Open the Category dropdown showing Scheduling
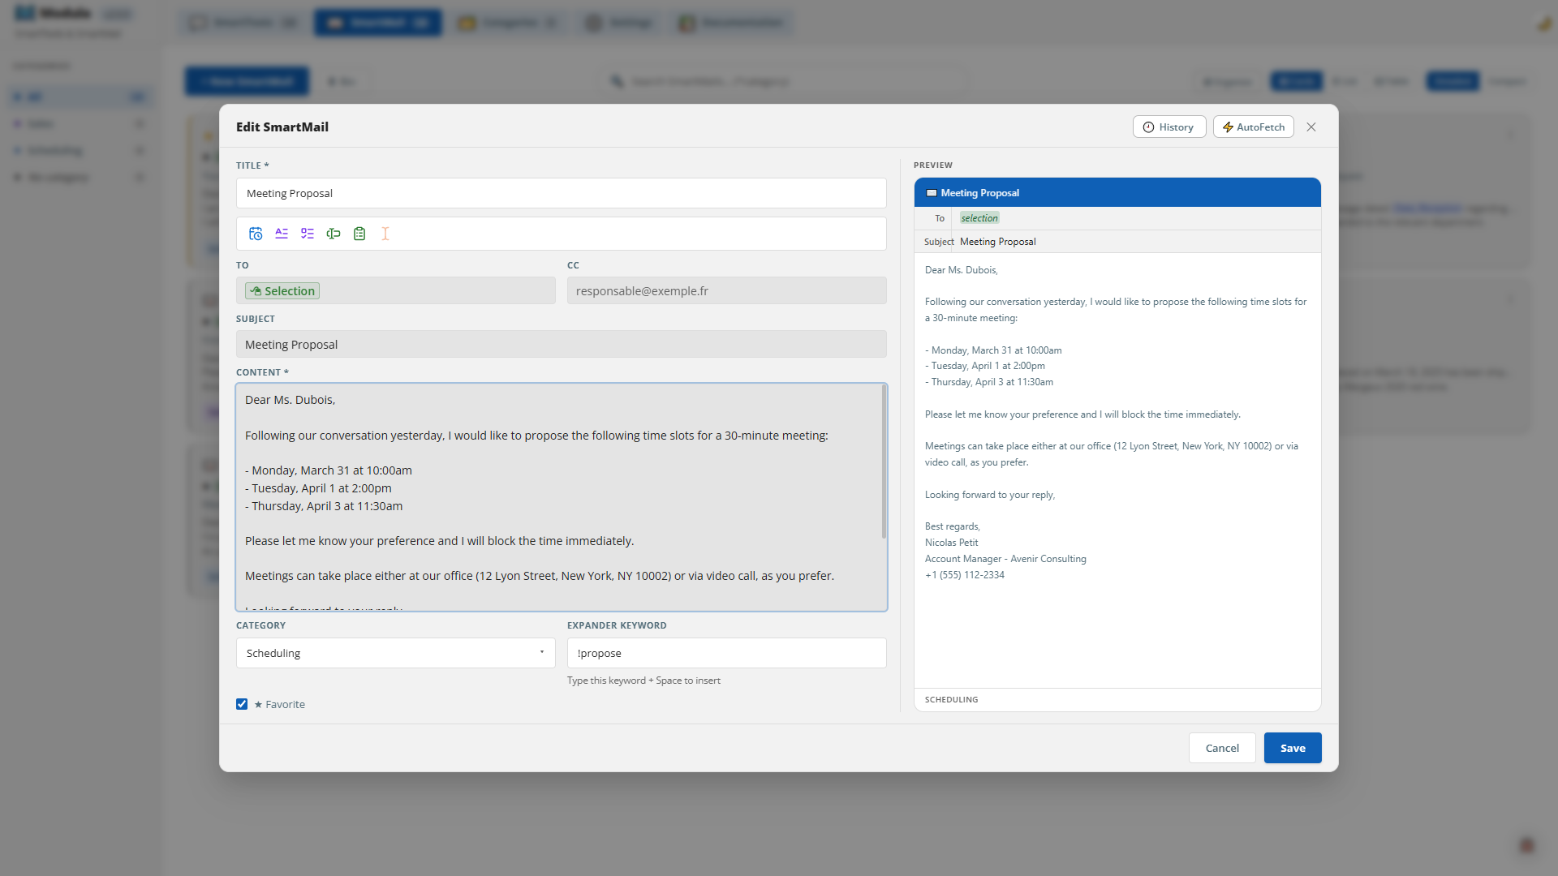The width and height of the screenshot is (1558, 876). (x=396, y=653)
